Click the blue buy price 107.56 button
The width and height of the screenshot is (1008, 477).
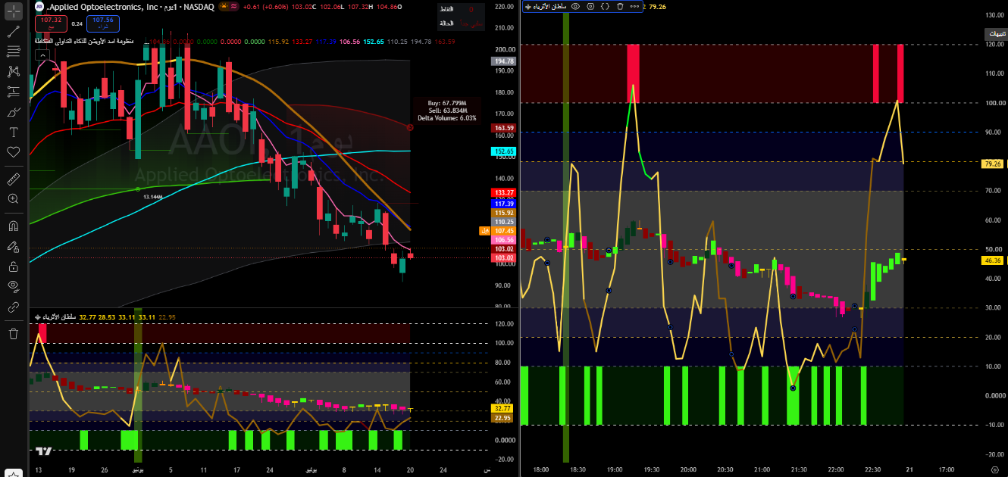[x=103, y=23]
